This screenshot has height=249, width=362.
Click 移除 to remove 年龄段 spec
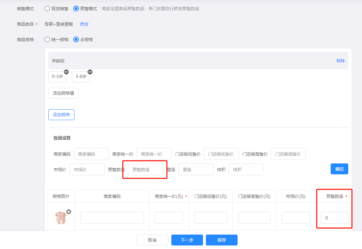pos(340,61)
